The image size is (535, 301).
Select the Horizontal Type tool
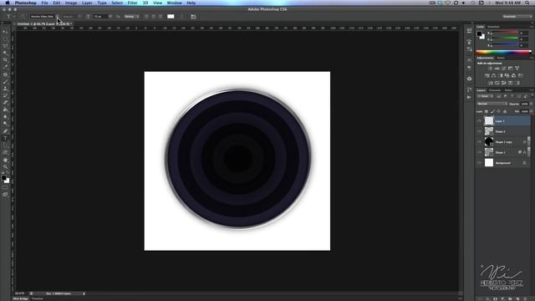[5, 138]
